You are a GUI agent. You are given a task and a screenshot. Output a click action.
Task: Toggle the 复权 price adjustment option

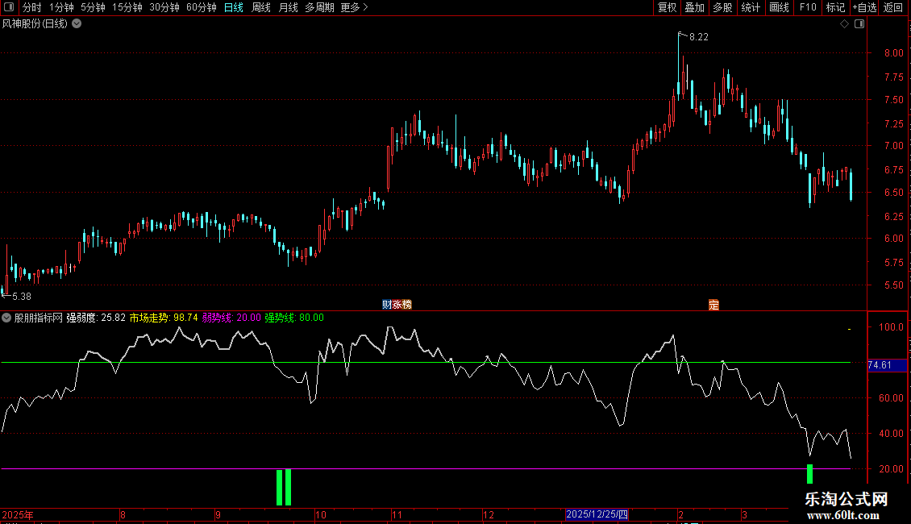tap(667, 7)
